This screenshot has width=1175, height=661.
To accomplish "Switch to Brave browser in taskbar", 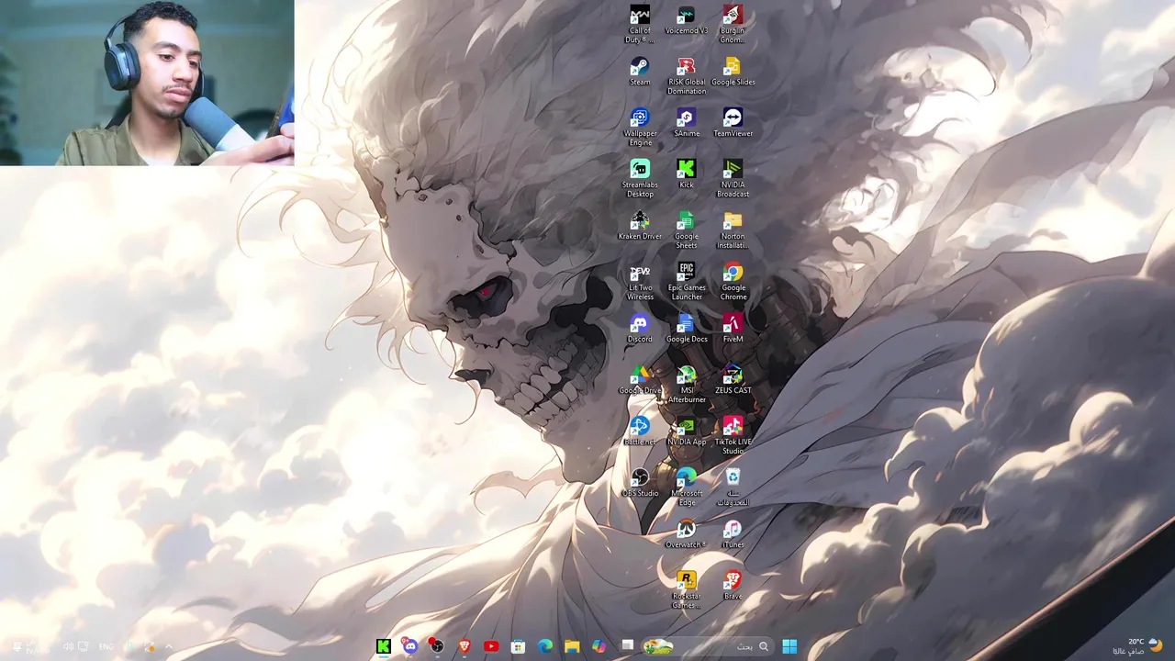I will click(x=464, y=646).
